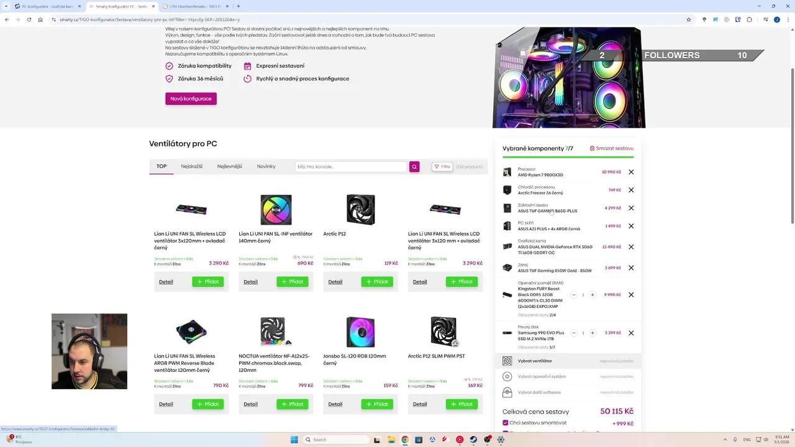Add the NOCTUA NF-A12x25 chromax fan
This screenshot has width=795, height=447.
pyautogui.click(x=293, y=404)
